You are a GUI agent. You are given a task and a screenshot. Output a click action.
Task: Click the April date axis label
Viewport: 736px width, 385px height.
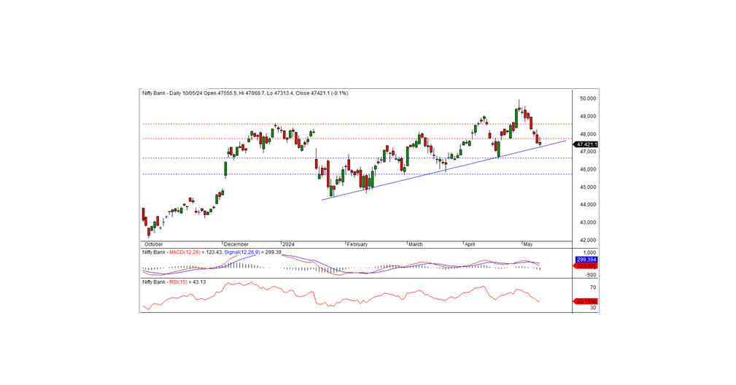click(470, 244)
